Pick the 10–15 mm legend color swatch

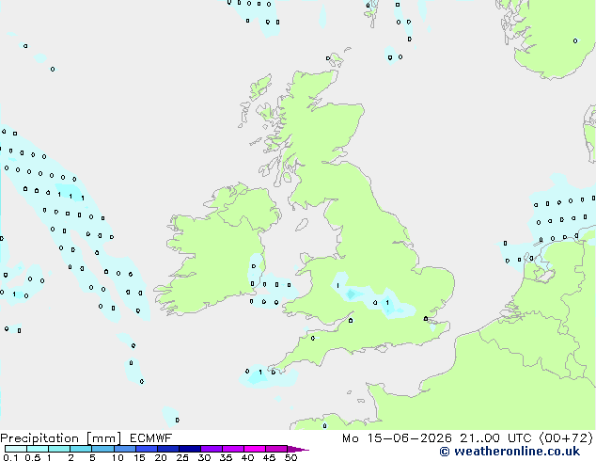124,449
